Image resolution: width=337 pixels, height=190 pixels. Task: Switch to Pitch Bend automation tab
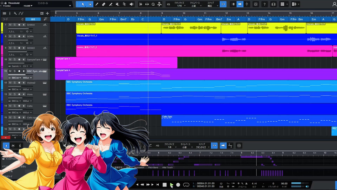coord(153,167)
